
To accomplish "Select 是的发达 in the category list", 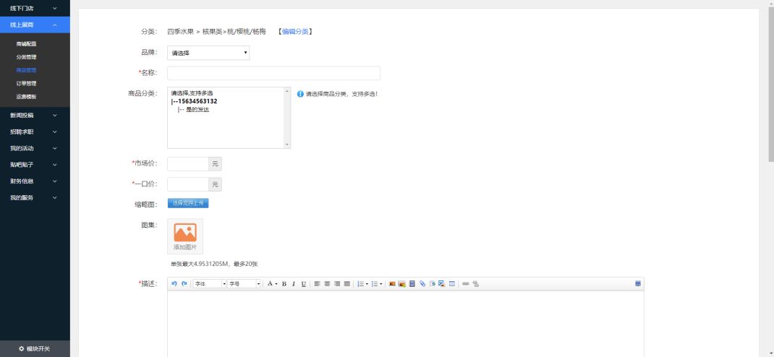I will [x=197, y=110].
